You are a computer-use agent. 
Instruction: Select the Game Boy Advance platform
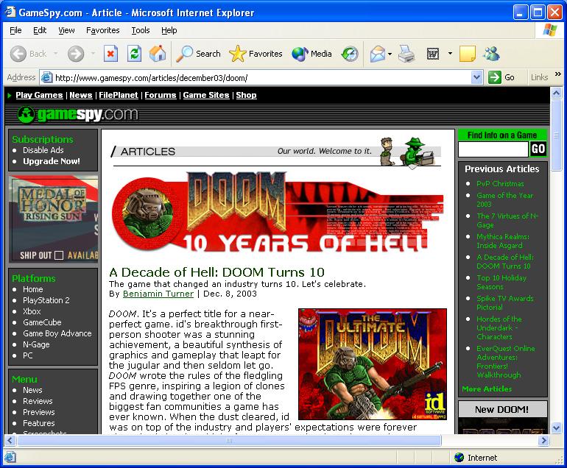pyautogui.click(x=57, y=333)
